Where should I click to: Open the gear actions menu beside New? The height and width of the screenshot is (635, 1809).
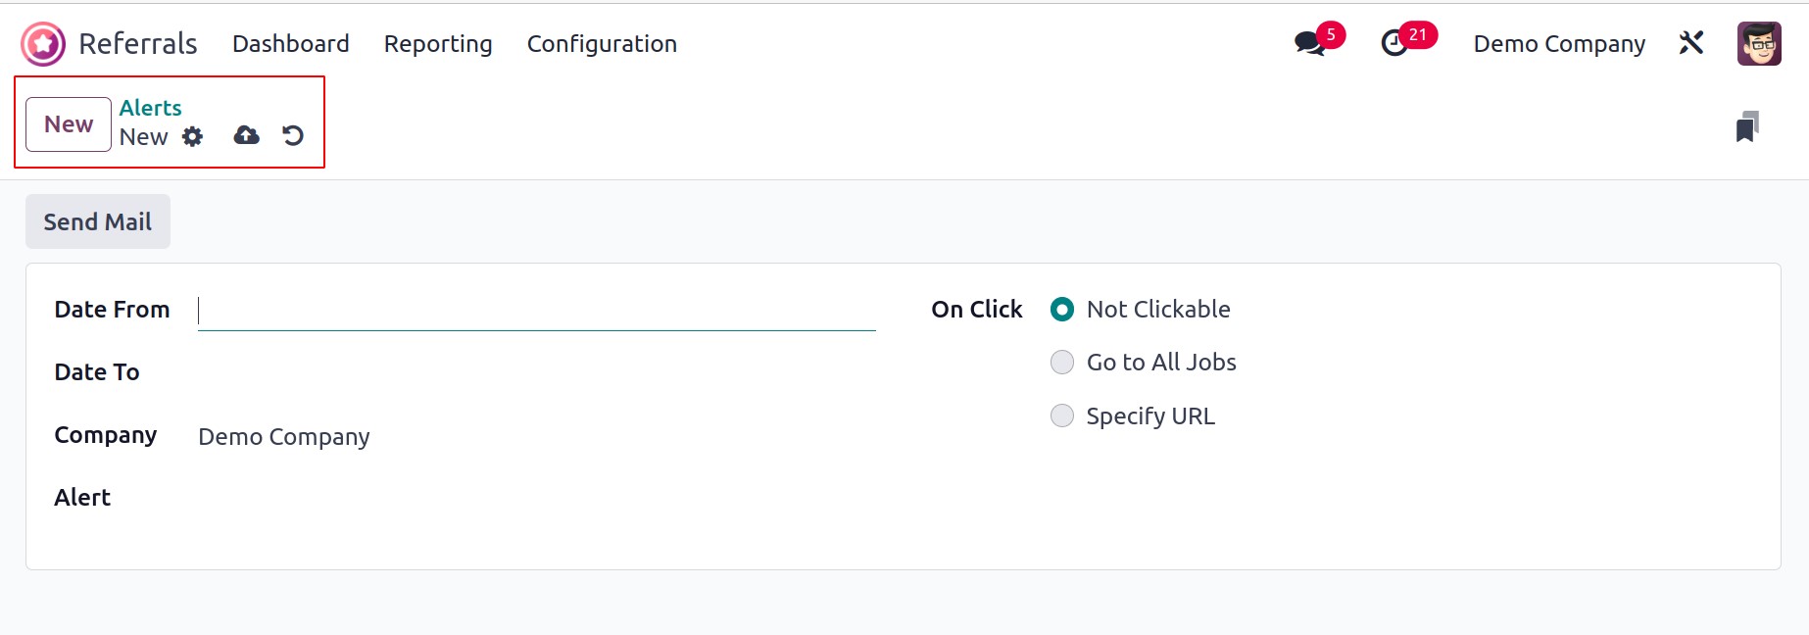tap(193, 136)
